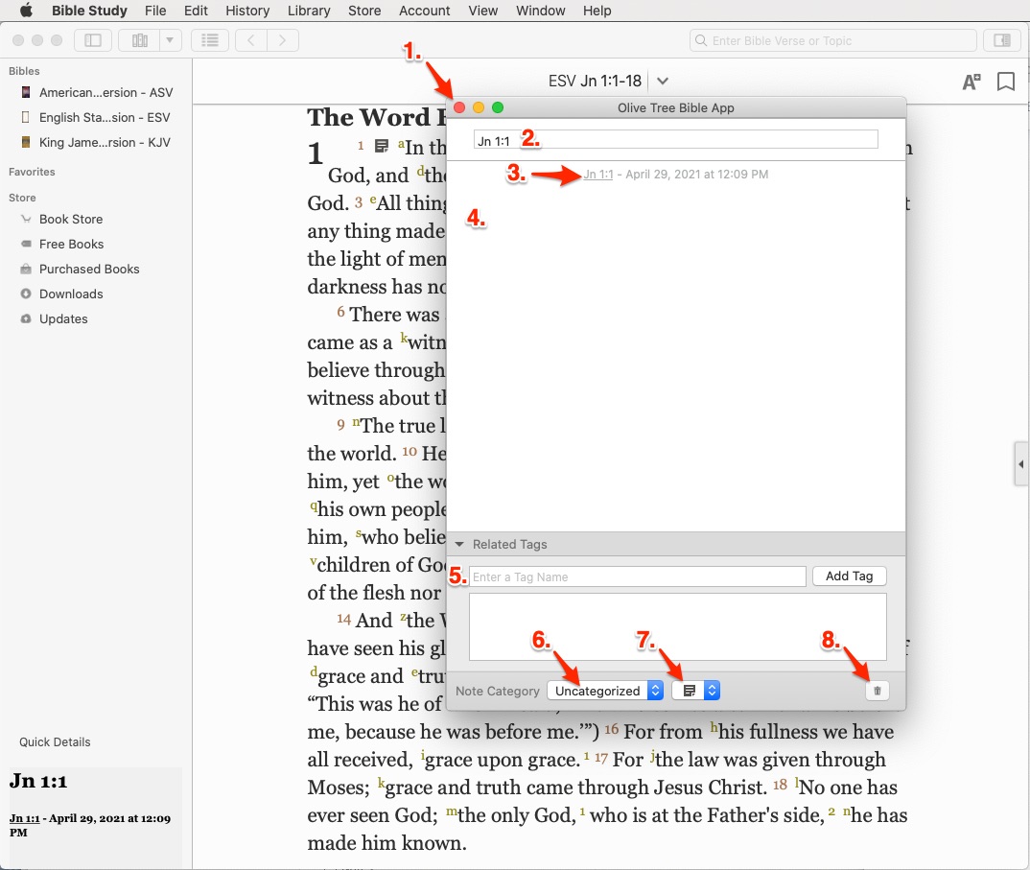
Task: Open the note icon style dropdown
Action: pyautogui.click(x=696, y=691)
